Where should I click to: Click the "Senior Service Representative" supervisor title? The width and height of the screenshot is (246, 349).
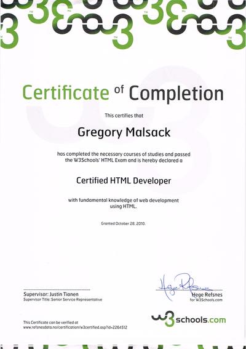point(76,300)
